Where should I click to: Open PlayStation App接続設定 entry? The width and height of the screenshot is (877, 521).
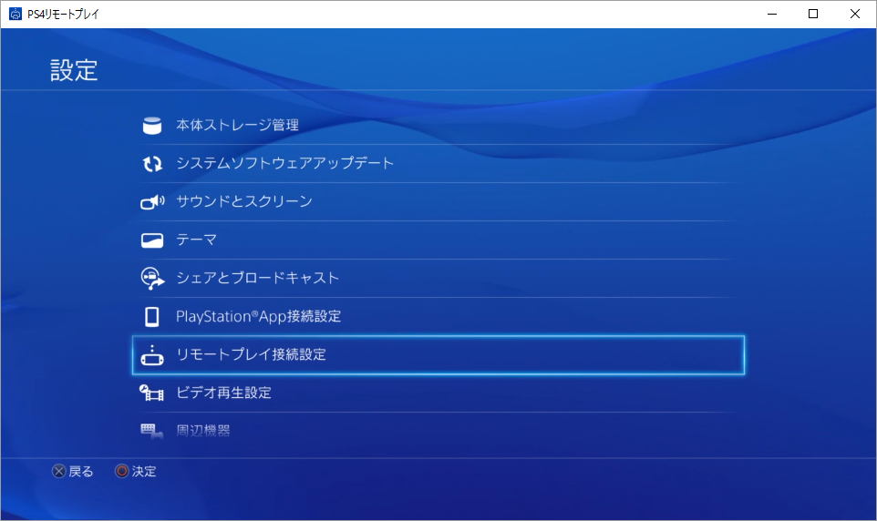(438, 316)
